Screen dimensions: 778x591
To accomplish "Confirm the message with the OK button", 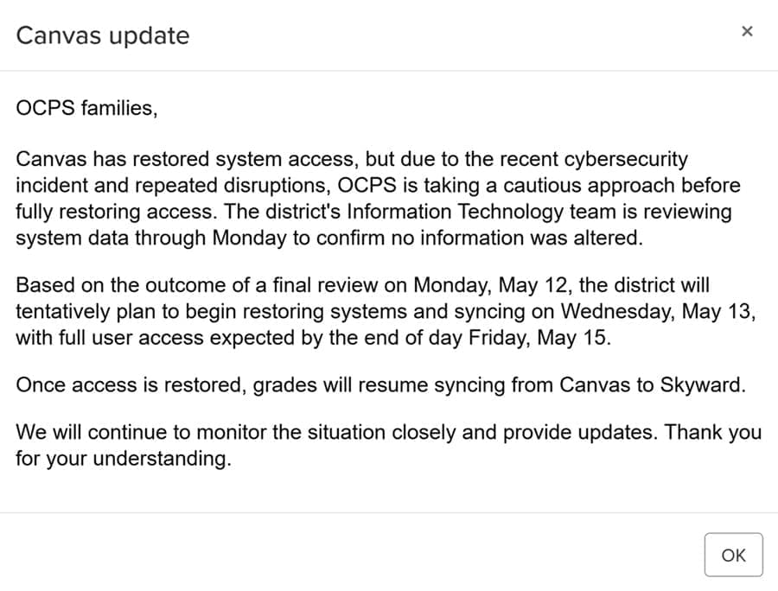I will (x=733, y=555).
